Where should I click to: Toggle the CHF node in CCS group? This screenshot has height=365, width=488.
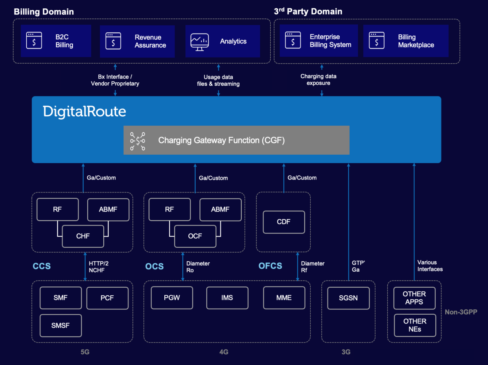[x=83, y=236]
